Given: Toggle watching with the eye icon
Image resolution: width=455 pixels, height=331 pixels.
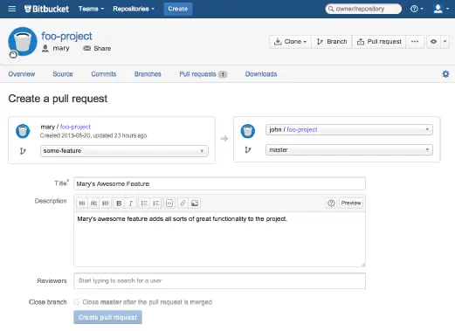Looking at the screenshot, I should (433, 42).
